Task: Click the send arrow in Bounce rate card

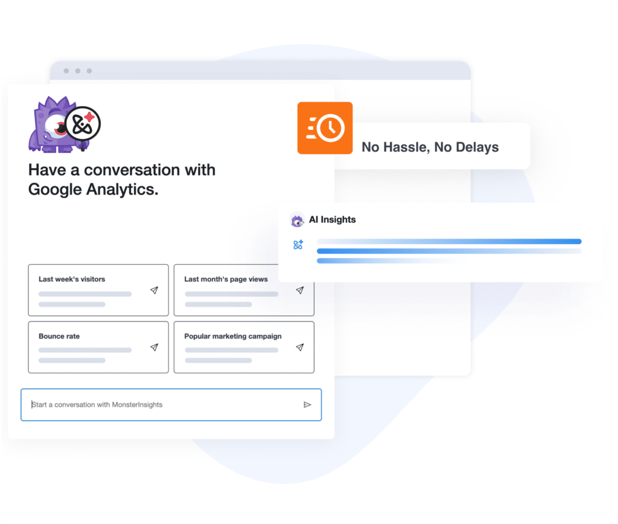Action: pos(154,348)
